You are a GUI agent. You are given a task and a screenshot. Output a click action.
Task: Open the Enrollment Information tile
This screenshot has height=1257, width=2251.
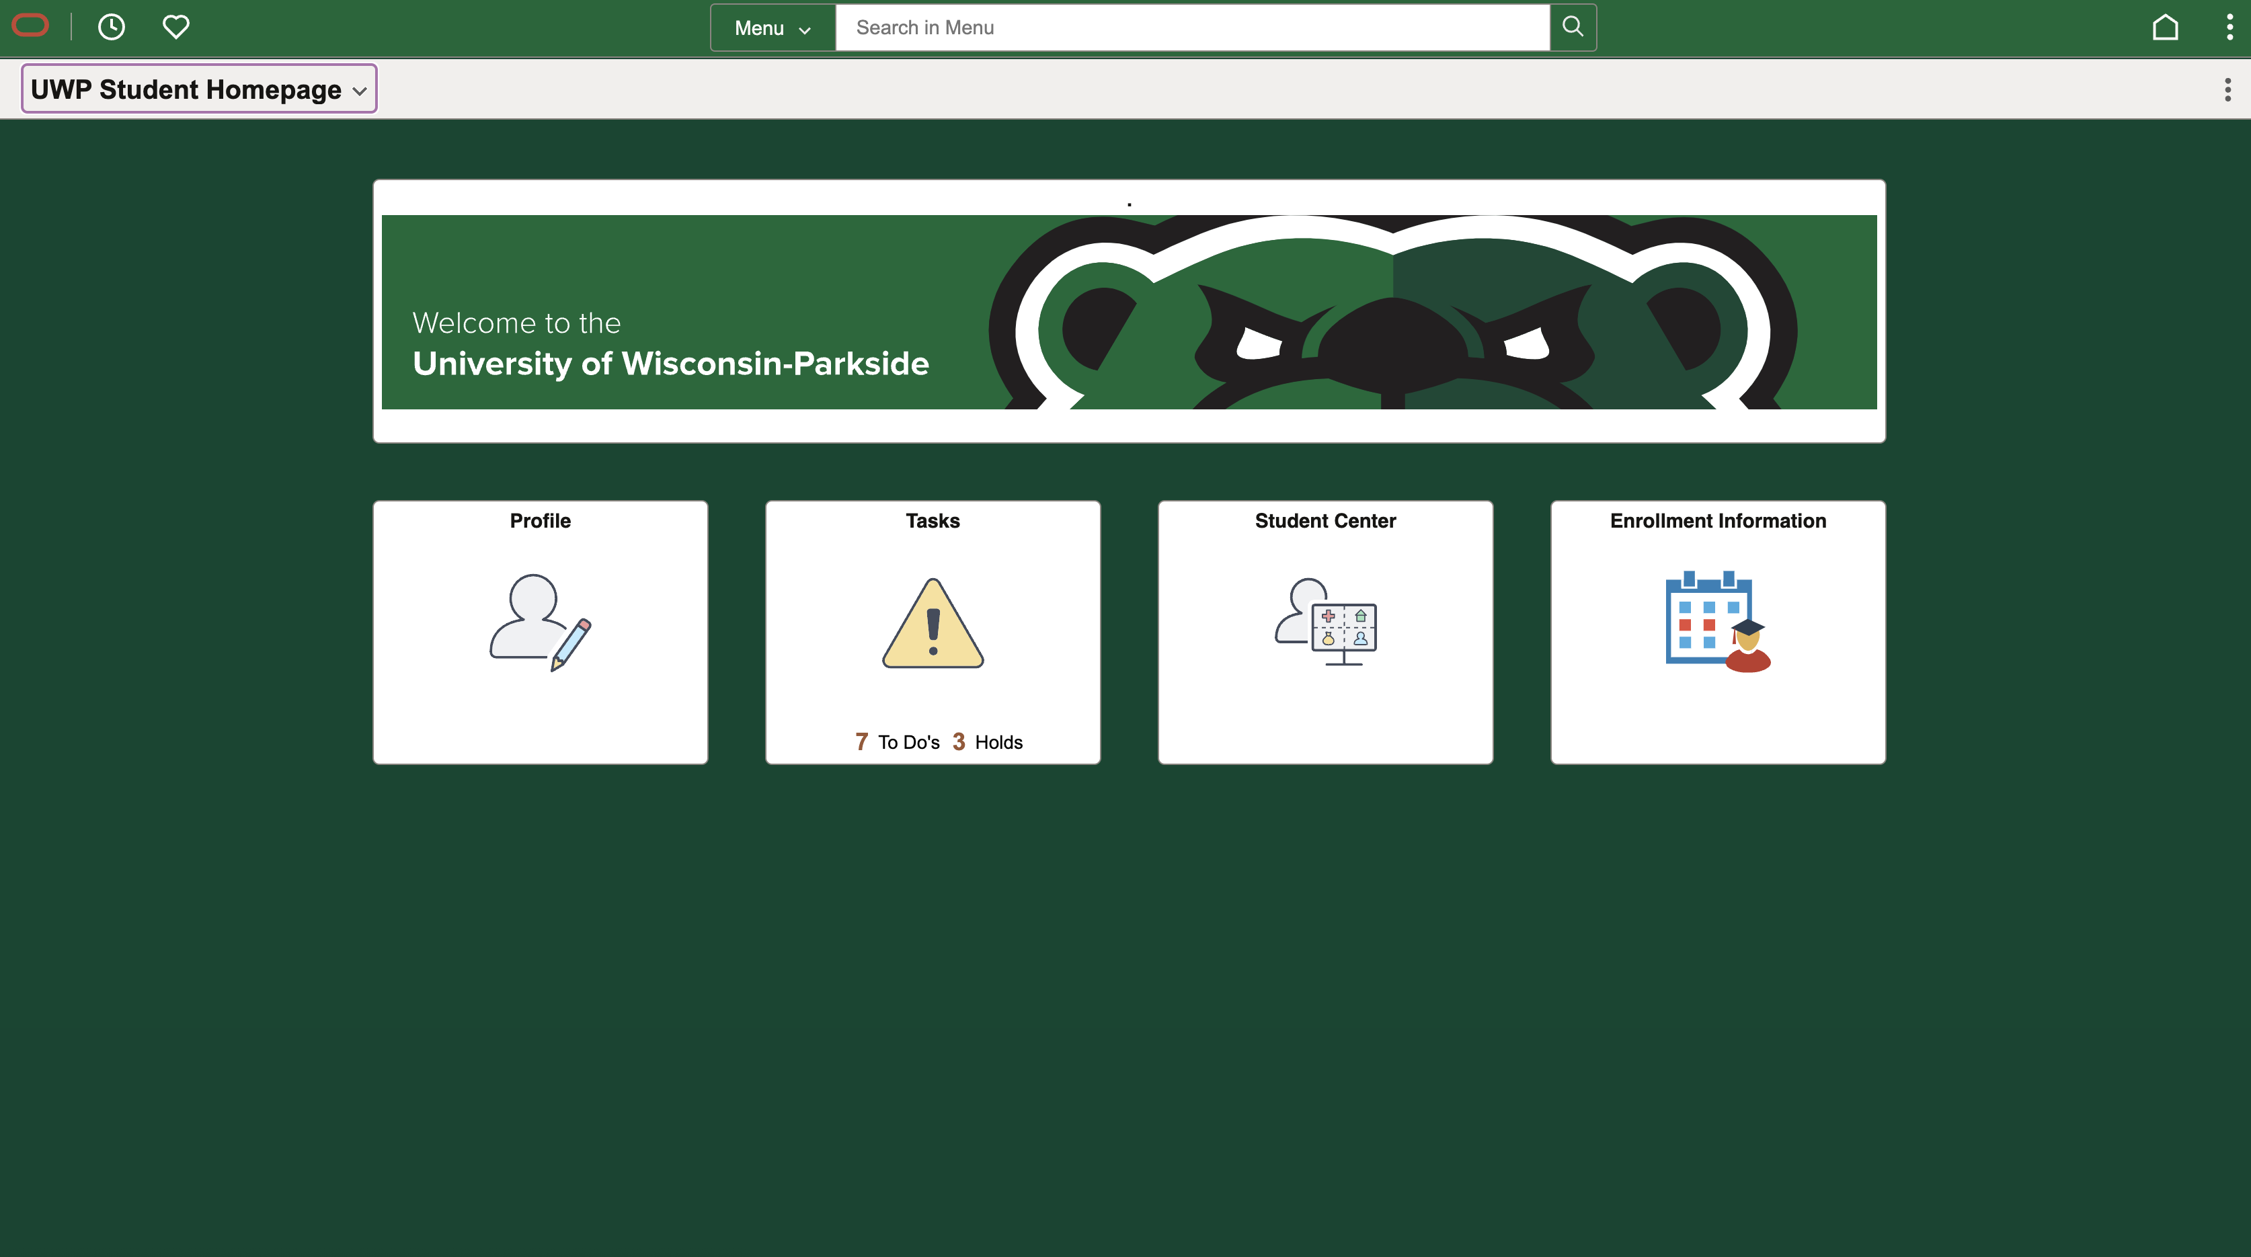[1718, 633]
